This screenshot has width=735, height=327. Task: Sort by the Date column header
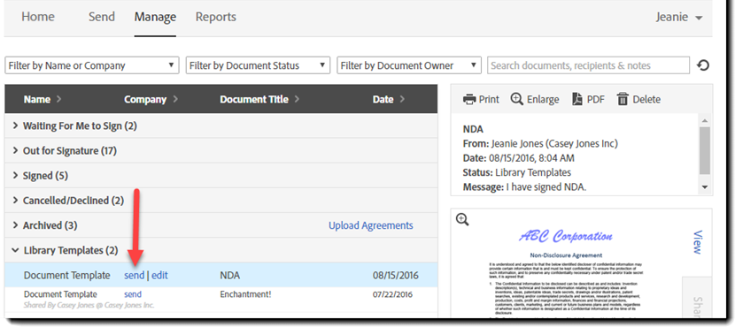[x=388, y=99]
